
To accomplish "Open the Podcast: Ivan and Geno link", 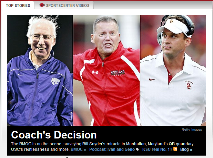I will click(x=112, y=149).
